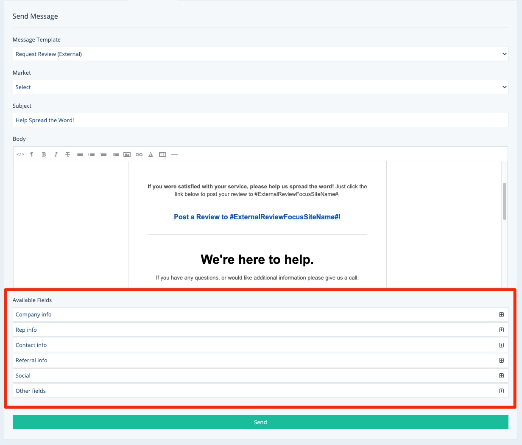Insert a horizontal line
522x445 pixels.
(175, 154)
